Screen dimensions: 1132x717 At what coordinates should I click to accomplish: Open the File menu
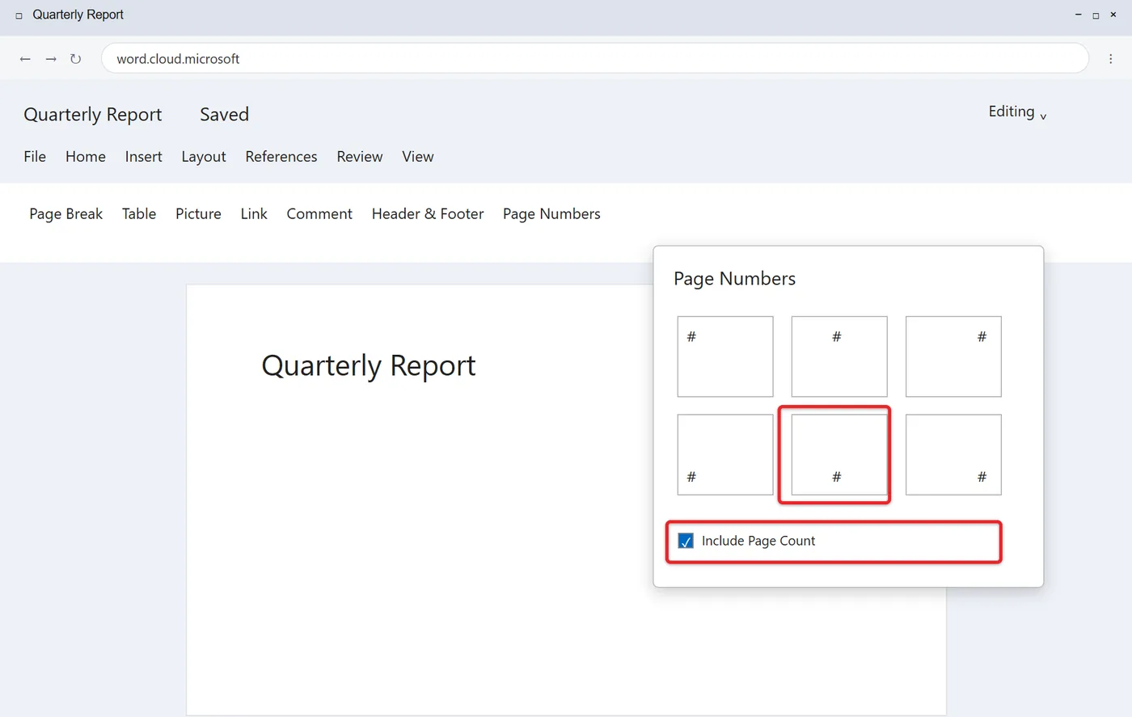click(35, 157)
